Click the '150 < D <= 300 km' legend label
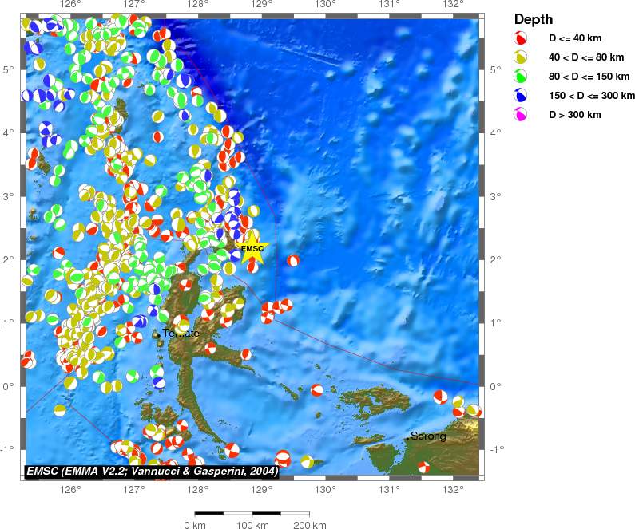The width and height of the screenshot is (635, 529). point(592,95)
